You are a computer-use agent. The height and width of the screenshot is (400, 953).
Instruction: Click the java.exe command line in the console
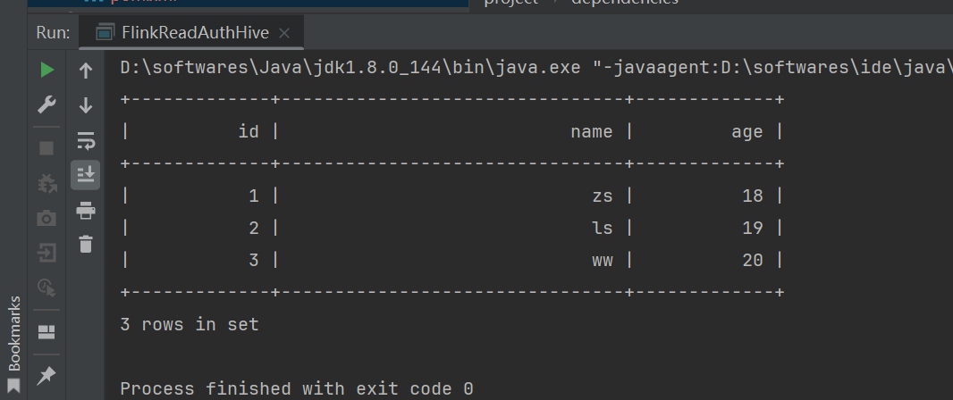point(536,68)
